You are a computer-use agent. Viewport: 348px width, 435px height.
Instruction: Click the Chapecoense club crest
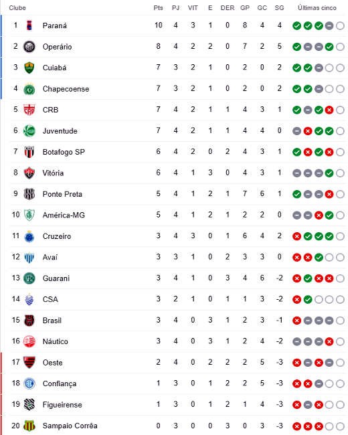point(29,89)
